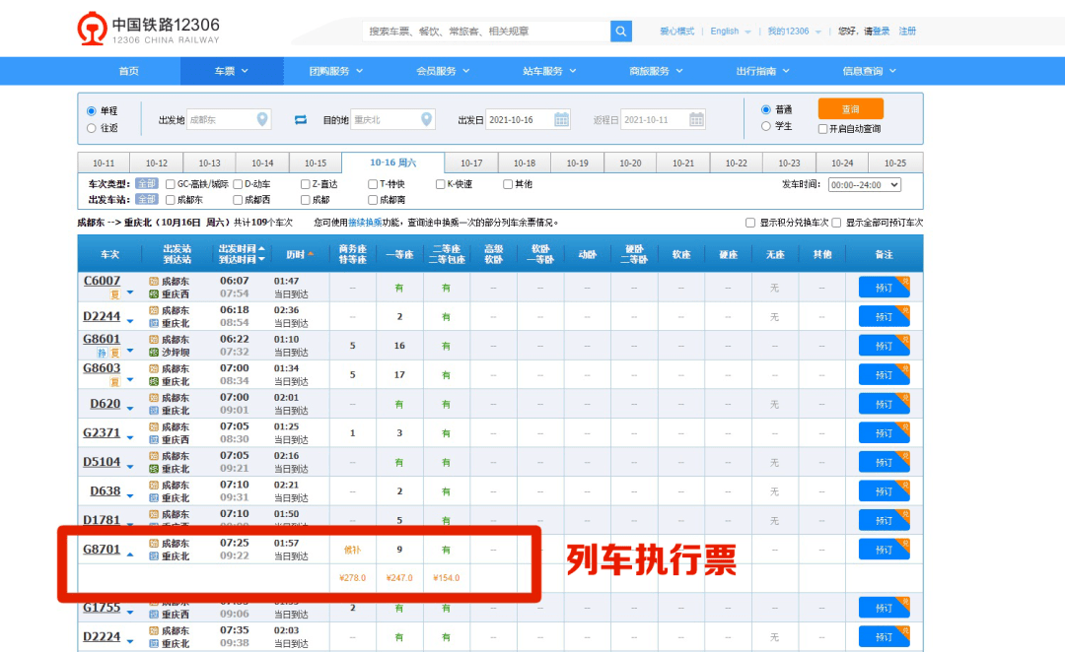Click the orange 查询 query button

(x=850, y=109)
